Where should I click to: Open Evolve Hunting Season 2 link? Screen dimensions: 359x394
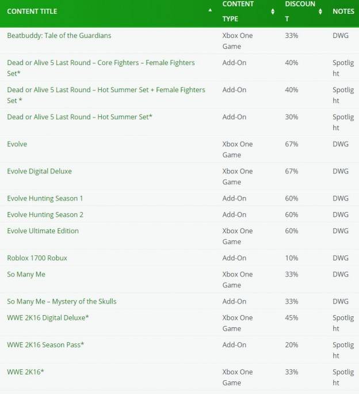[45, 215]
